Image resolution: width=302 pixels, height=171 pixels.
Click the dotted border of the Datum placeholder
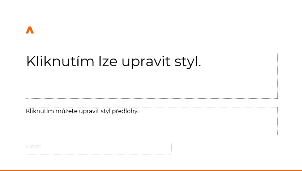click(98, 143)
